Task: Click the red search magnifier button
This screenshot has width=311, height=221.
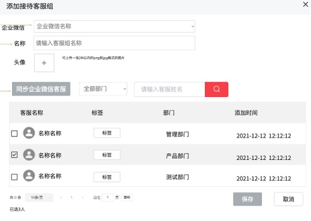Action: click(x=216, y=89)
